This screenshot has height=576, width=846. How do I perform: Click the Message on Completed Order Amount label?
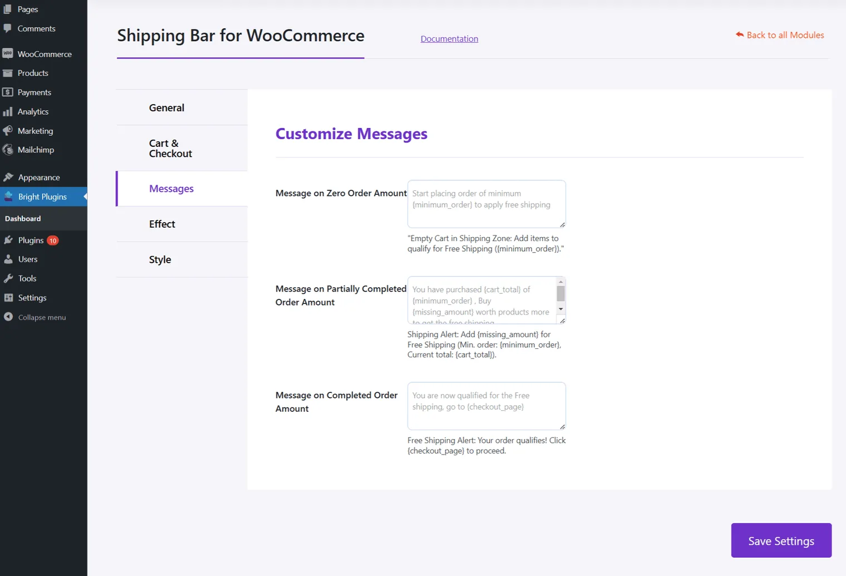(x=336, y=402)
